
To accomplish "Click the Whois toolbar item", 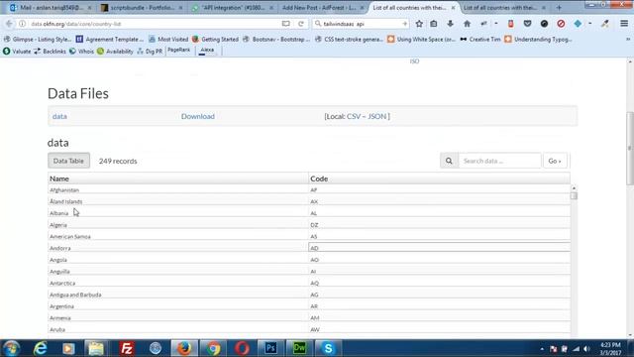I will click(x=81, y=52).
